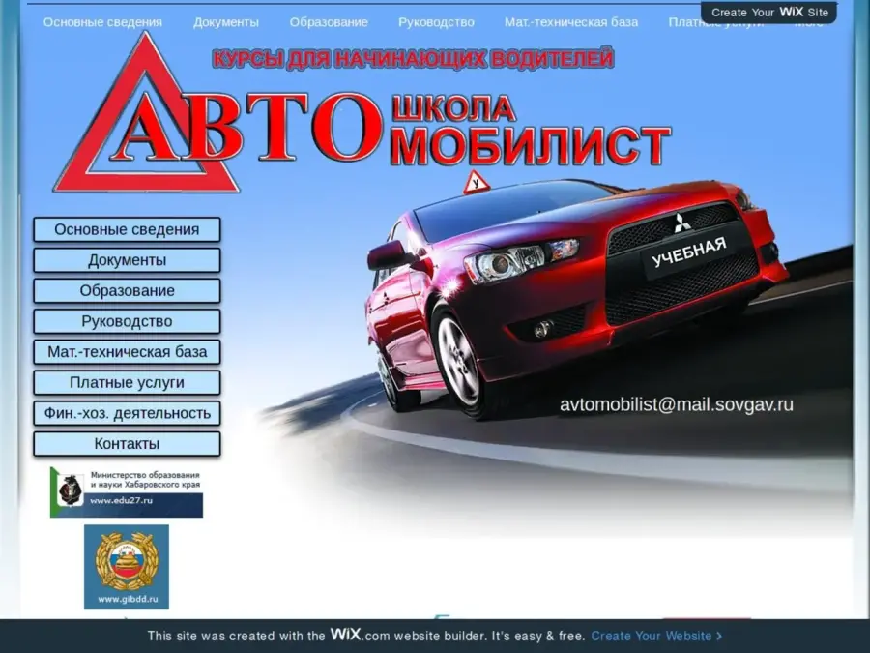
Task: Open the 'Платные услуги' sidebar button
Action: pos(127,382)
